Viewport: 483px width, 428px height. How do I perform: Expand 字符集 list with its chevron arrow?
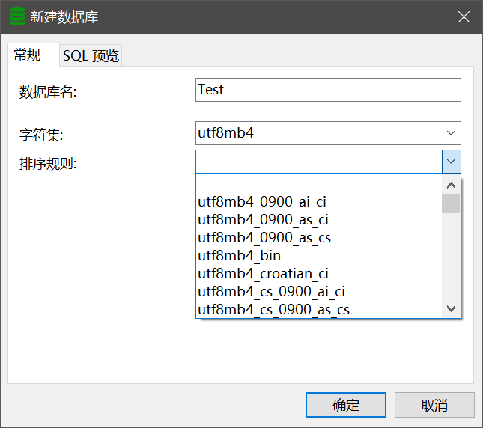pos(451,133)
